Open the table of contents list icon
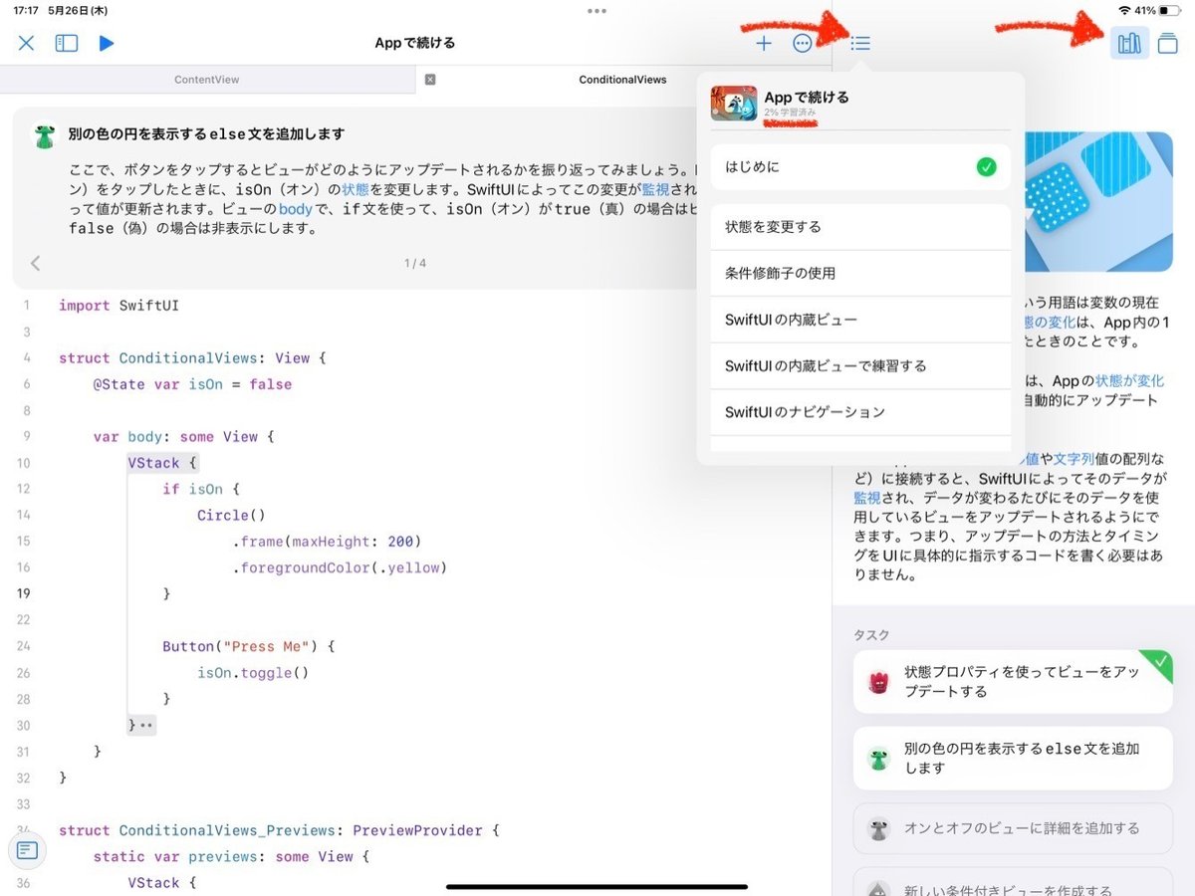This screenshot has height=896, width=1195. click(860, 43)
